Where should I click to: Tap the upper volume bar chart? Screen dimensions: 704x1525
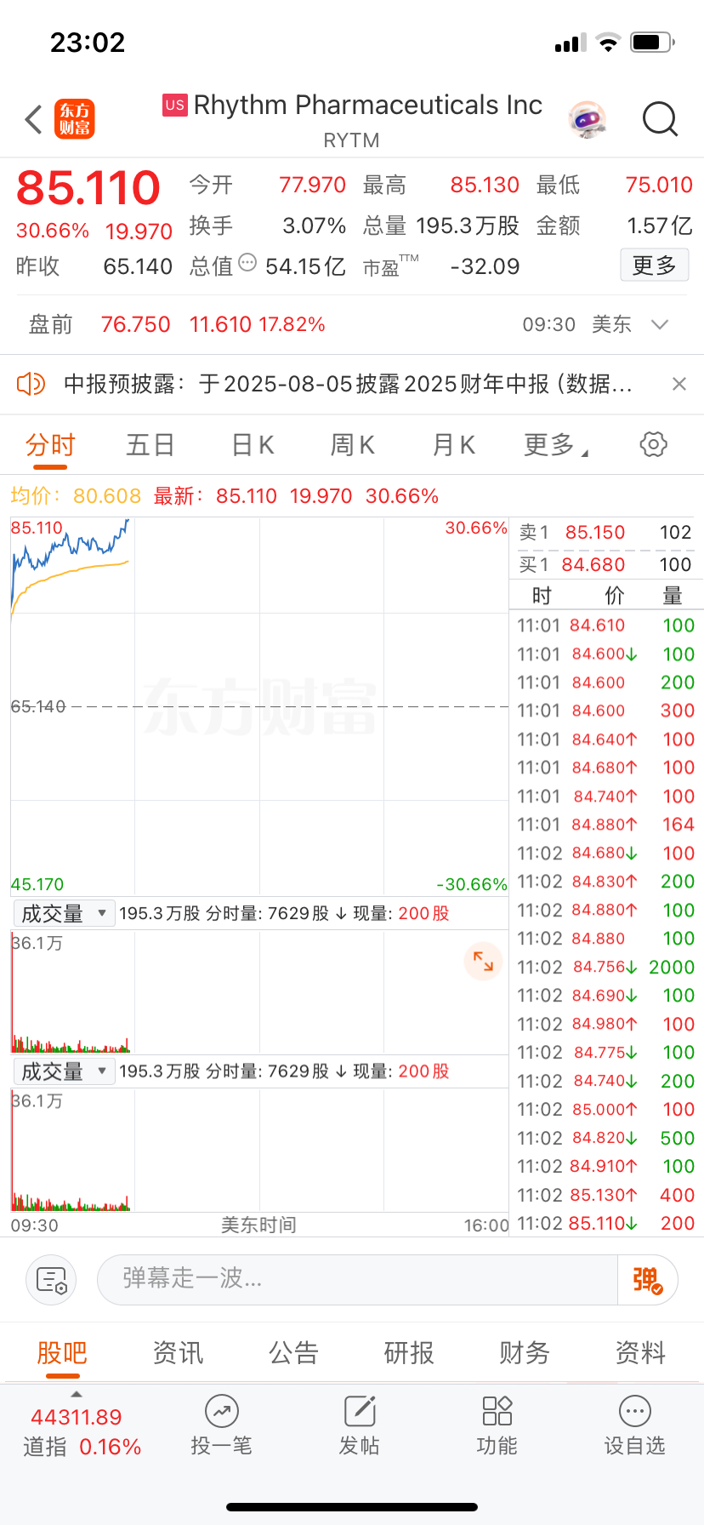pos(259,991)
